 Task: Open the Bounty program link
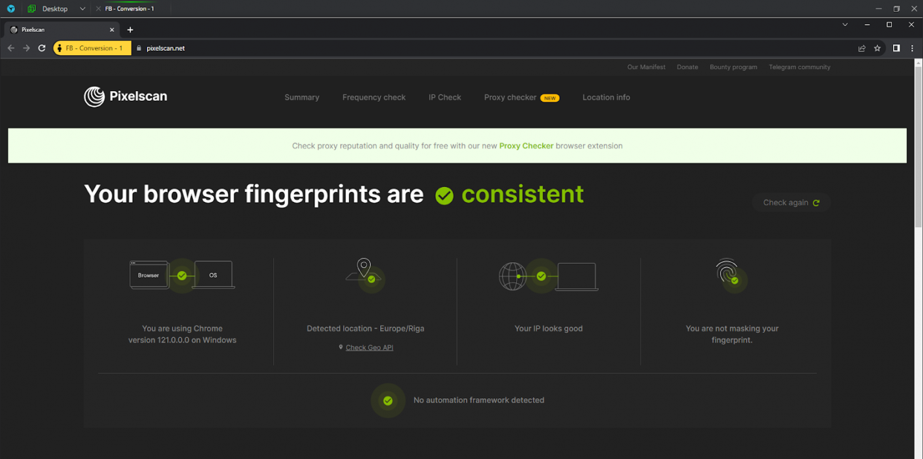coord(734,67)
